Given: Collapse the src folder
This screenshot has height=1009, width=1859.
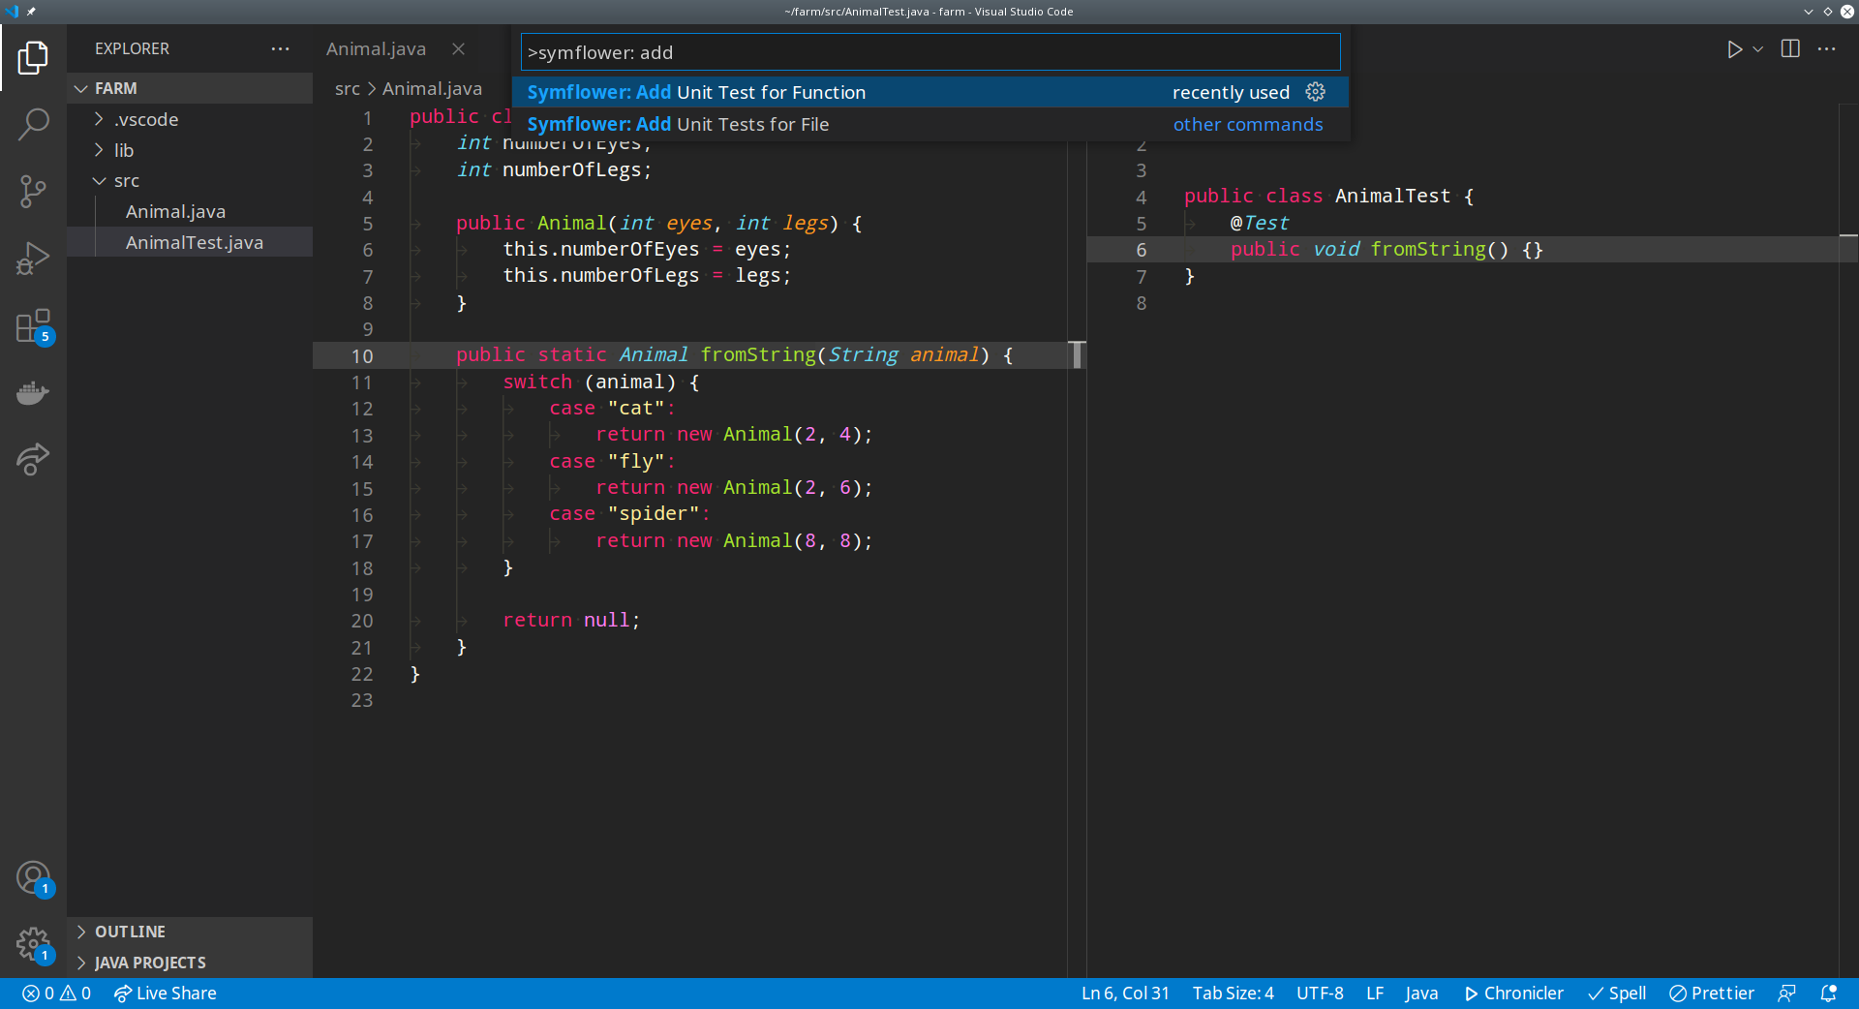Looking at the screenshot, I should coord(190,181).
